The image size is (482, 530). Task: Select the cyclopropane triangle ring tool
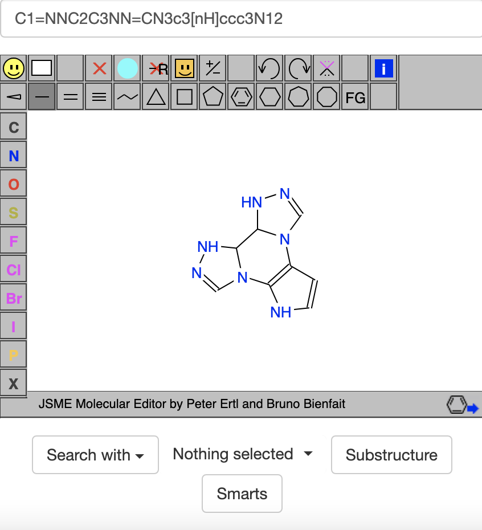click(x=156, y=97)
